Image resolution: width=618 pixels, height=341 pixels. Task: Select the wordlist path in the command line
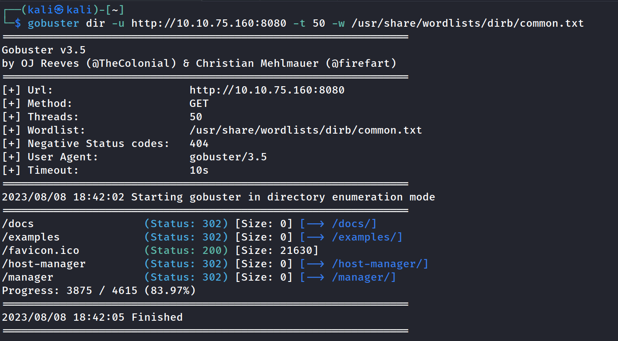tap(468, 23)
